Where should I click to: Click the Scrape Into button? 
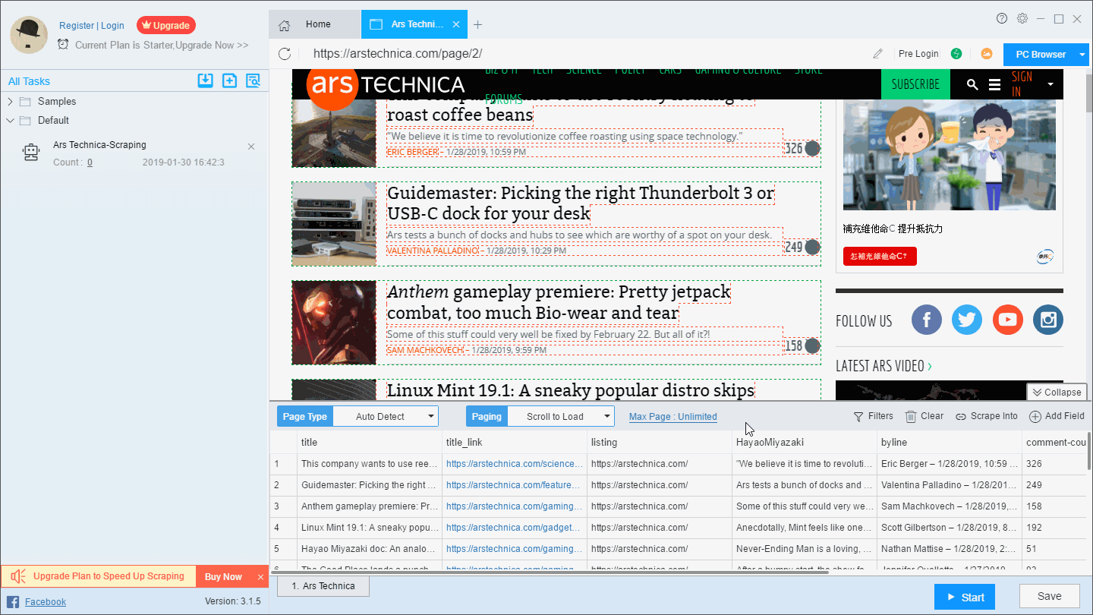click(987, 416)
